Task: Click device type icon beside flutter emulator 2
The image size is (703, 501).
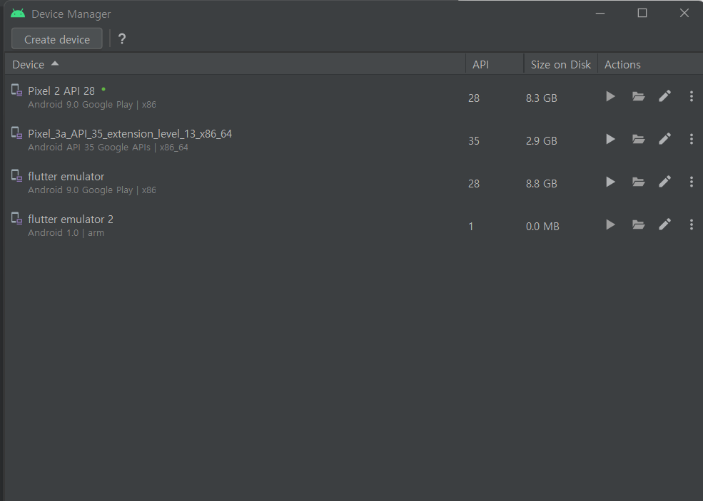Action: pos(16,219)
